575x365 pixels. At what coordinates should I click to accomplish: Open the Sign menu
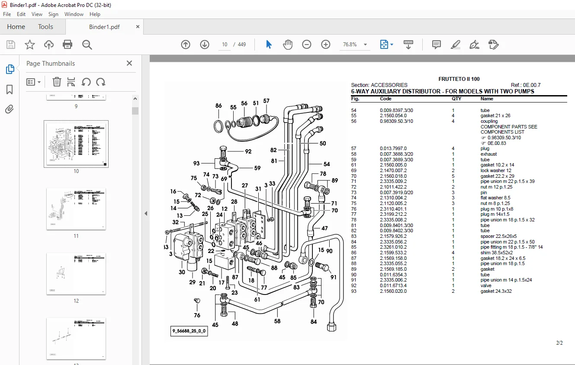53,14
